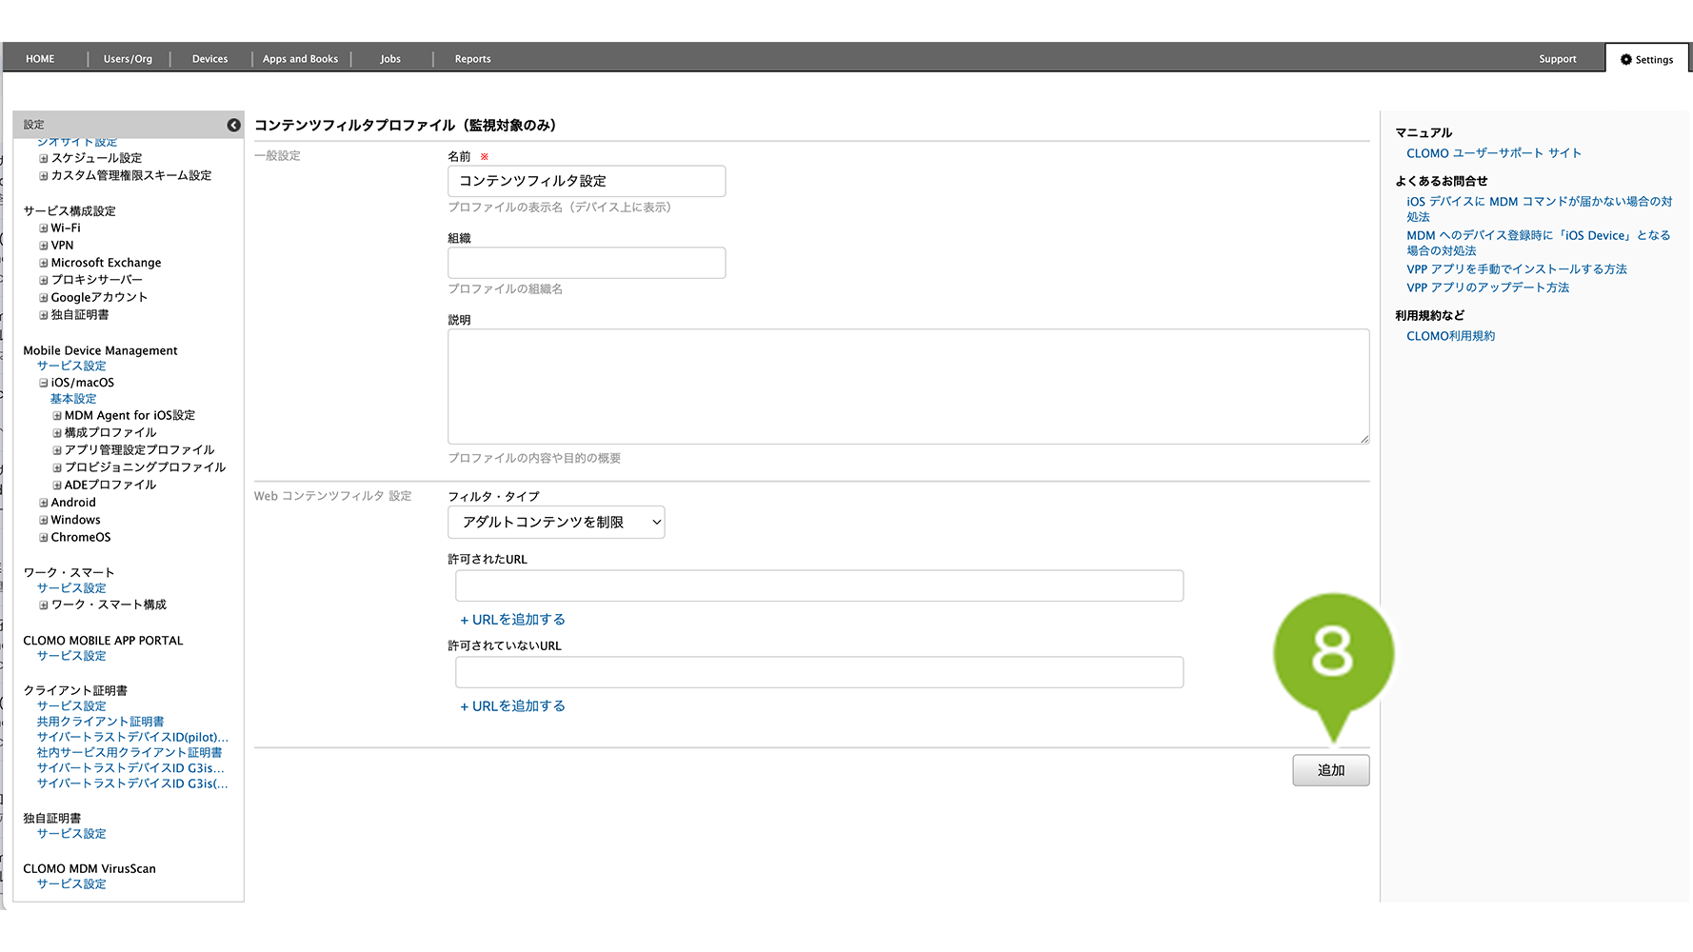
Task: Open the Apps and Books menu
Action: (300, 59)
